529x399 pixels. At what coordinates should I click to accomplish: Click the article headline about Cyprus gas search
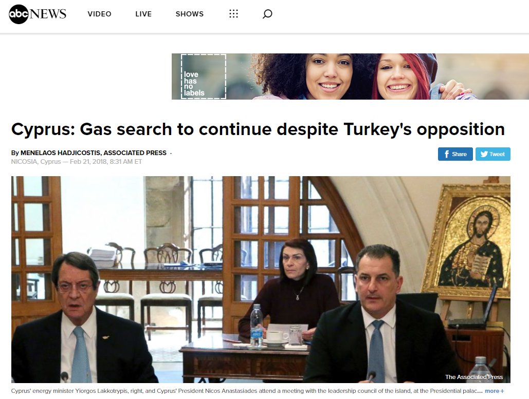click(258, 129)
